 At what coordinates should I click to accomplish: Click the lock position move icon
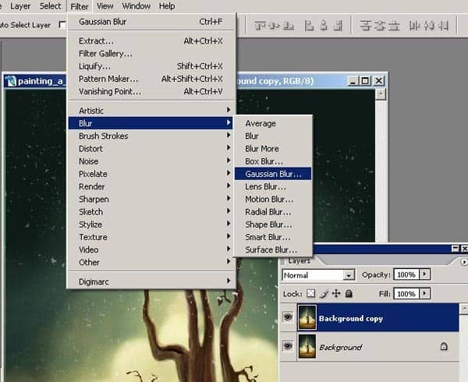pos(336,294)
